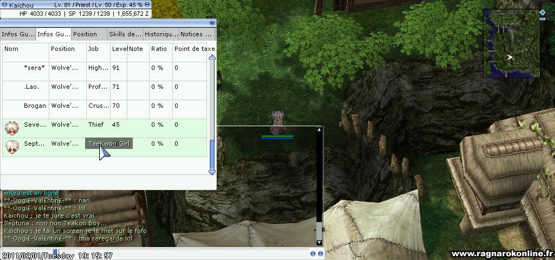Viewport: 555px width, 260px height.
Task: Click the left round chat bar button
Action: 313,253
